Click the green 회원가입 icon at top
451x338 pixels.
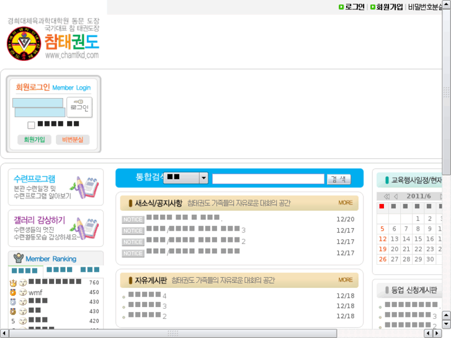(x=372, y=7)
